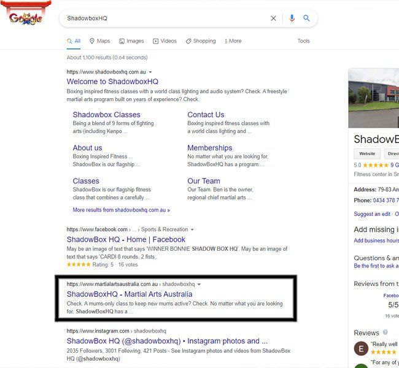Click the Reviews help question-mark icon
The width and height of the screenshot is (399, 368).
click(385, 332)
